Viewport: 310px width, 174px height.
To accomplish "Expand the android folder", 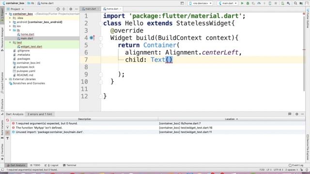I will pos(10,22).
